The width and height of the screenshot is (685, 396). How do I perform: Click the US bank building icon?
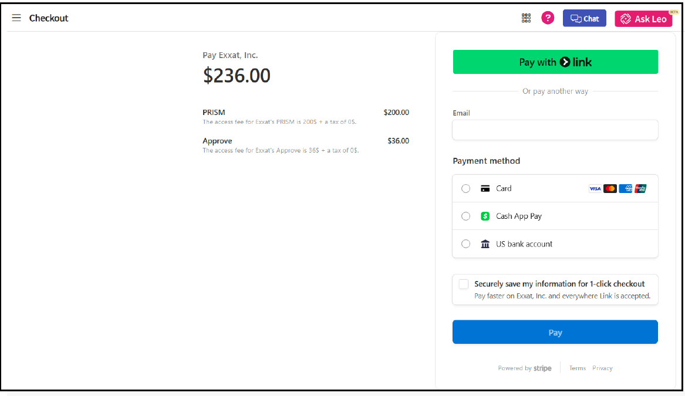(x=485, y=244)
